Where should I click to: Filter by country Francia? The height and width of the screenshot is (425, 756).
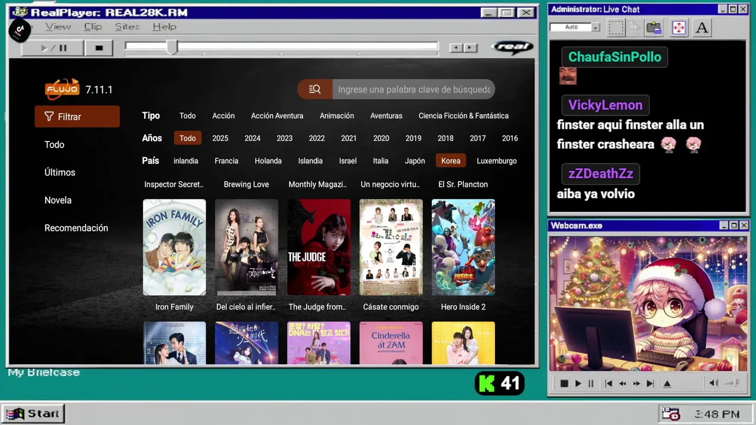pos(226,161)
